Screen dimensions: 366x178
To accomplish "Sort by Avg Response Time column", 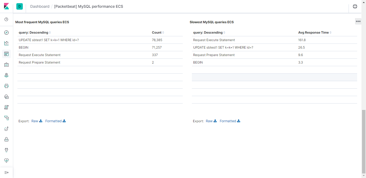I will [315, 33].
